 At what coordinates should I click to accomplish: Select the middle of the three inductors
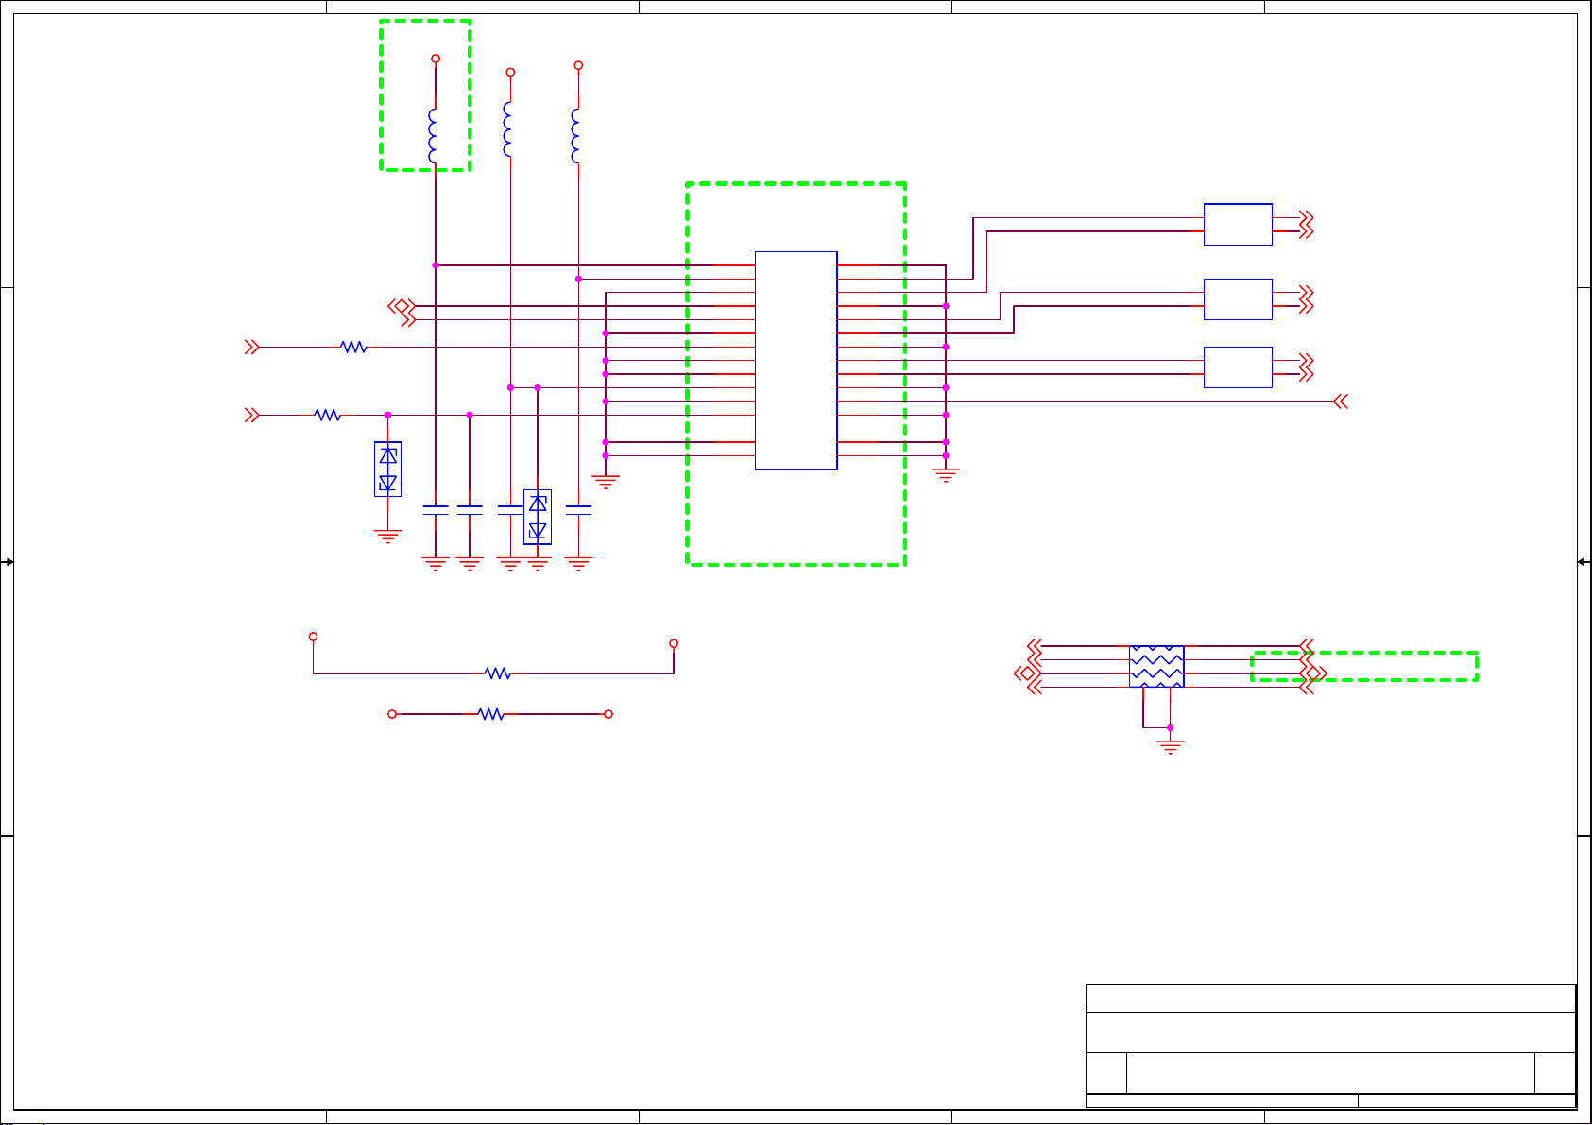click(x=507, y=129)
